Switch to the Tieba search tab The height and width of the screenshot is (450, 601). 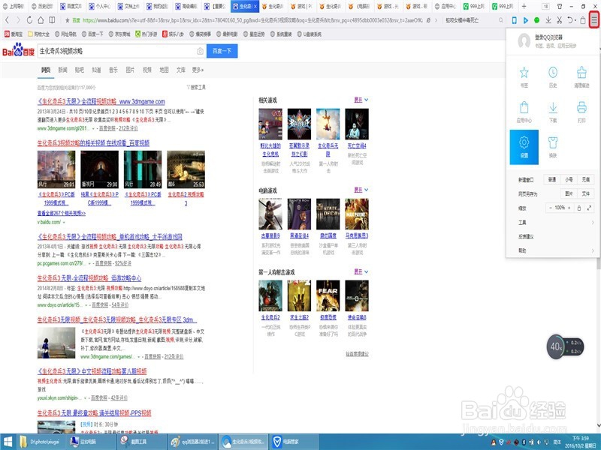click(80, 70)
